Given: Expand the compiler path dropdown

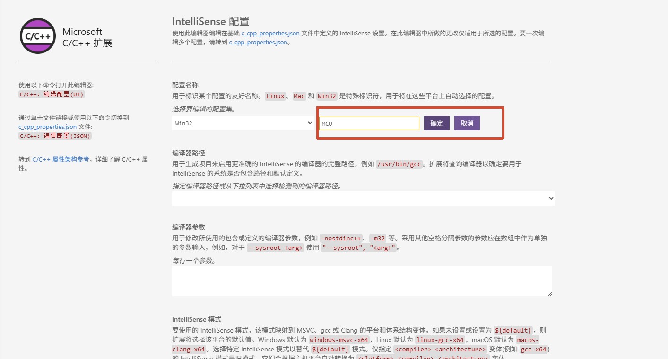Looking at the screenshot, I should coord(364,199).
